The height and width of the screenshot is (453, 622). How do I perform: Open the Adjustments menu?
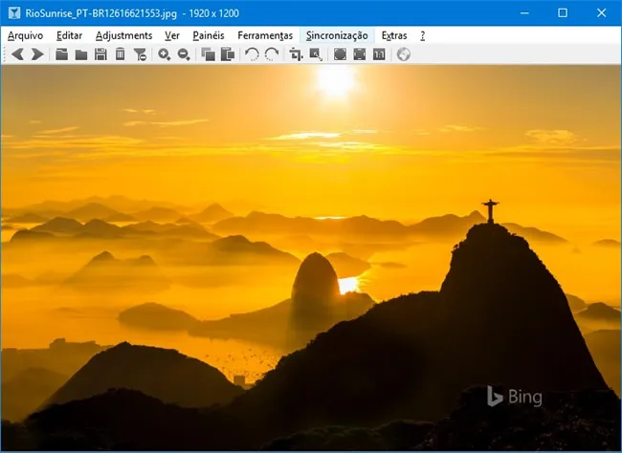(x=123, y=35)
